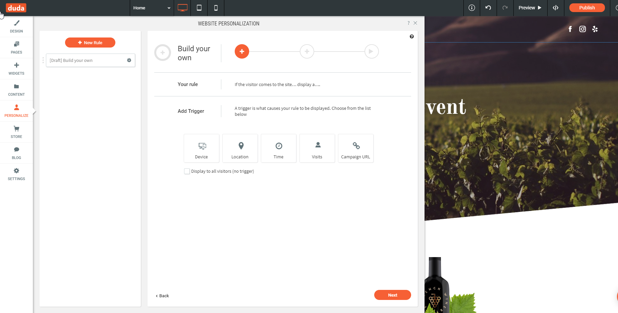Viewport: 618px width, 313px height.
Task: Click the final play step circle
Action: [x=372, y=51]
